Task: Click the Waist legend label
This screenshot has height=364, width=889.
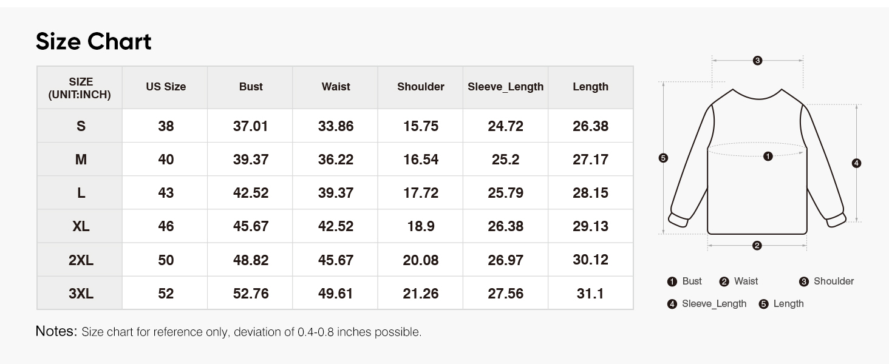Action: (x=746, y=281)
